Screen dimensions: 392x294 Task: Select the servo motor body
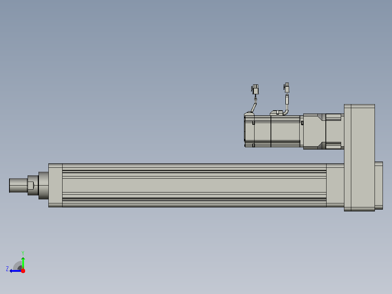pos(274,131)
